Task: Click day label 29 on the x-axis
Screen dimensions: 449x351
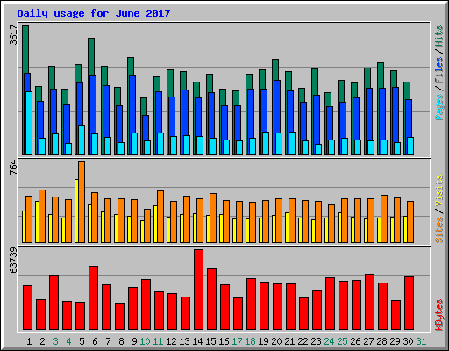Action: click(395, 341)
